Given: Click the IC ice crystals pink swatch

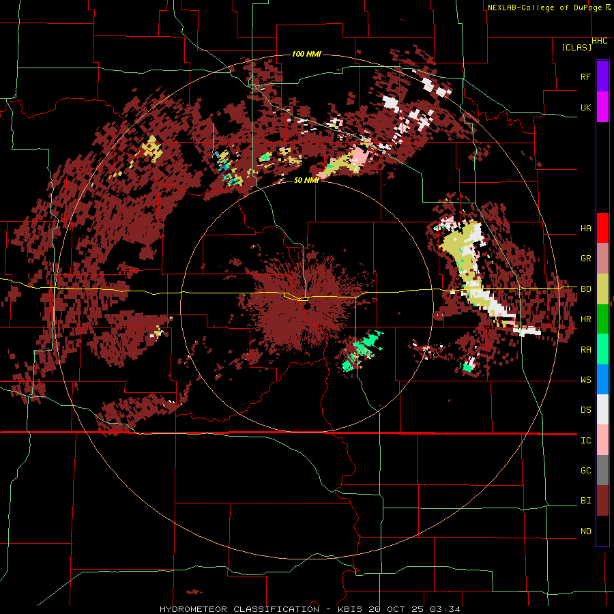Looking at the screenshot, I should (x=602, y=440).
